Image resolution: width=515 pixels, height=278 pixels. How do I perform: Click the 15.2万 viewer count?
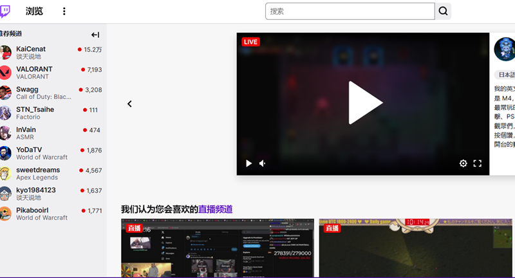93,50
